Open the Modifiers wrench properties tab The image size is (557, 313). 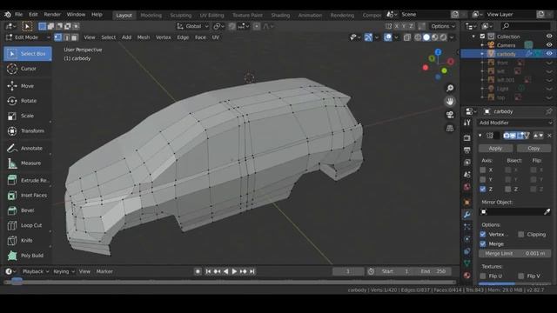click(x=467, y=215)
